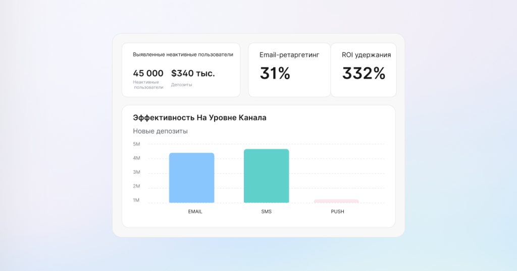Image resolution: width=517 pixels, height=271 pixels.
Task: Click the Новые депозиты chart subtitle
Action: tap(160, 131)
